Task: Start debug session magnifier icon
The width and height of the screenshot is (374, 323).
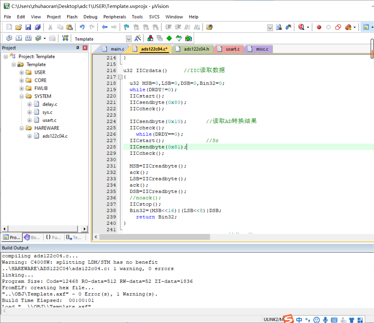Action: [x=301, y=27]
